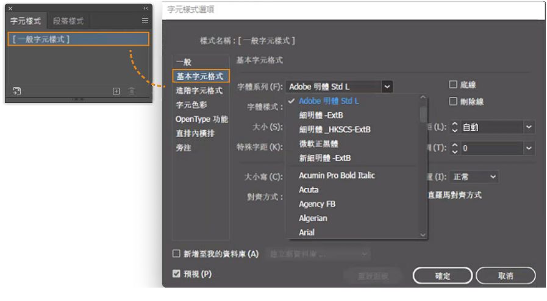Expand the 字體系列 dropdown arrow

pyautogui.click(x=387, y=87)
